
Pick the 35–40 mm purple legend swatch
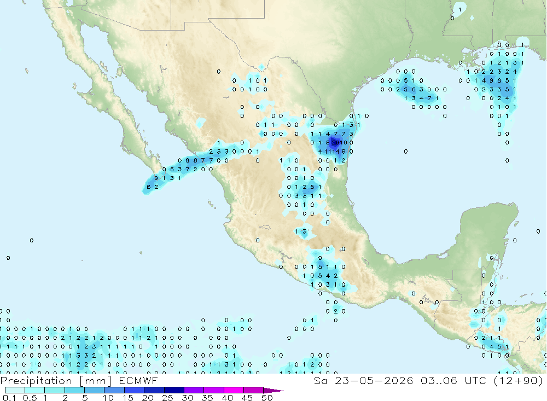click(x=214, y=390)
